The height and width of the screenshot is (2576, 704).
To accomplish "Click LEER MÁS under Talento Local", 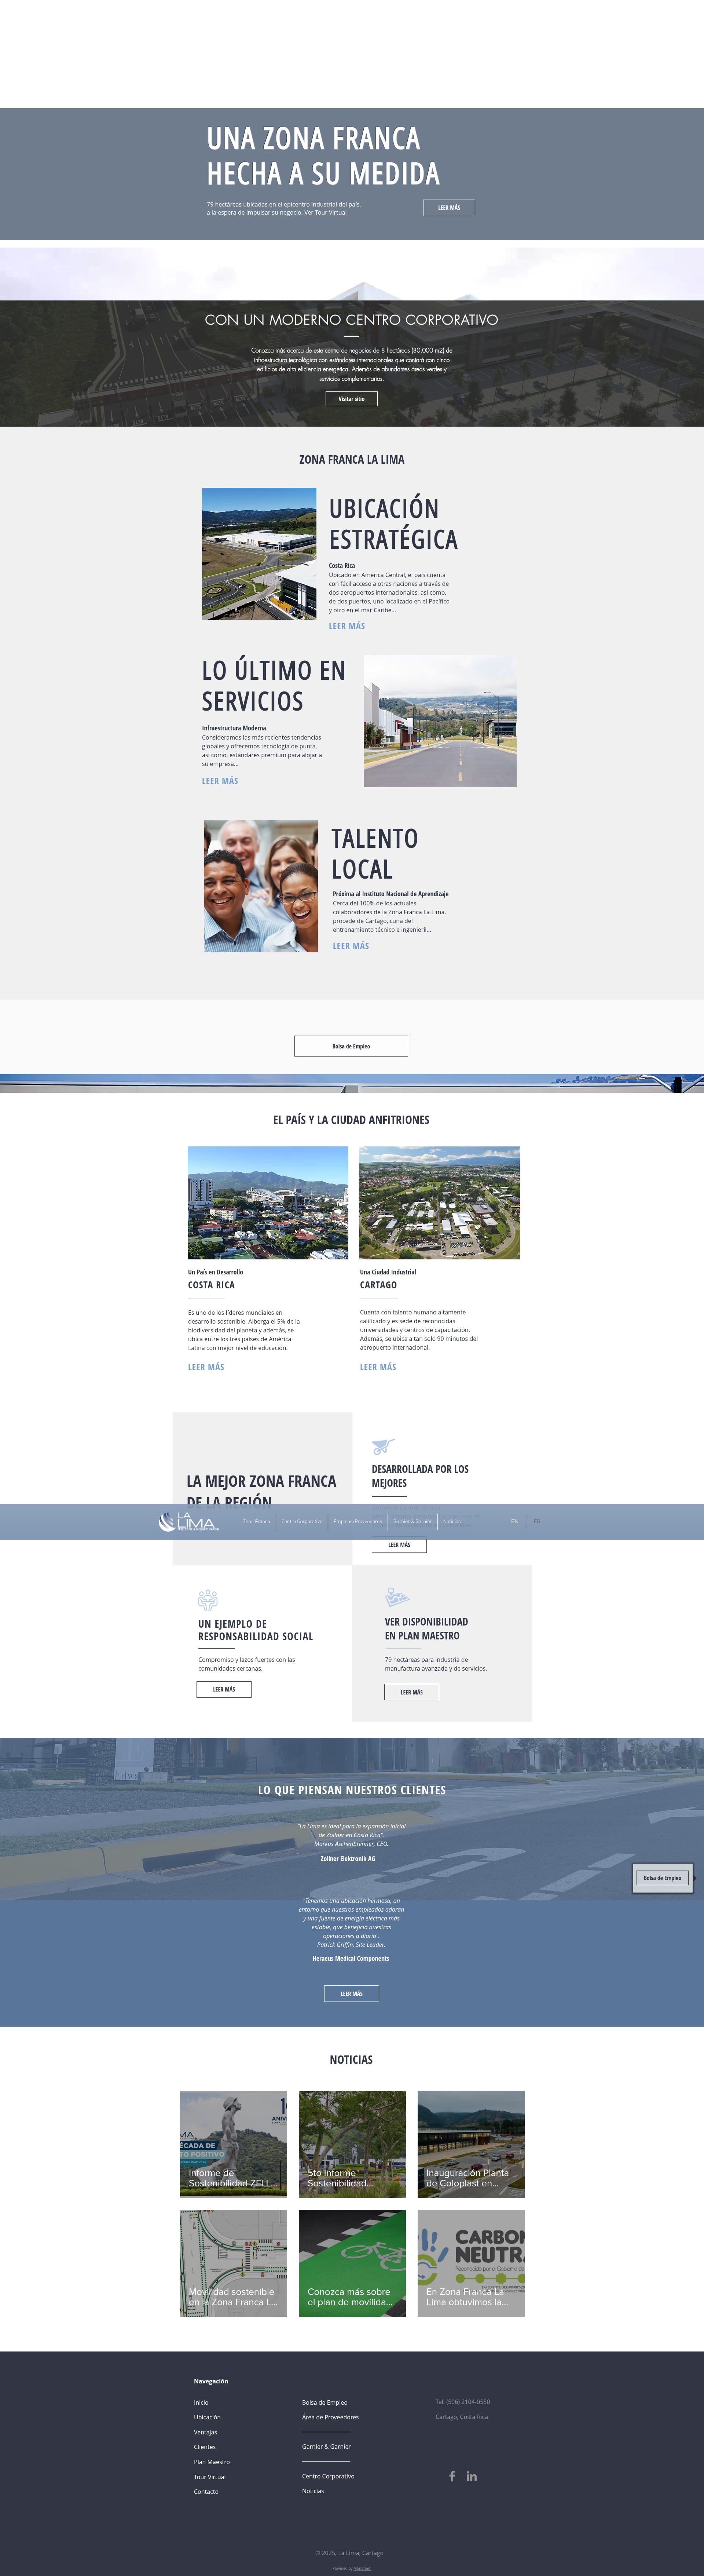I will pyautogui.click(x=351, y=946).
